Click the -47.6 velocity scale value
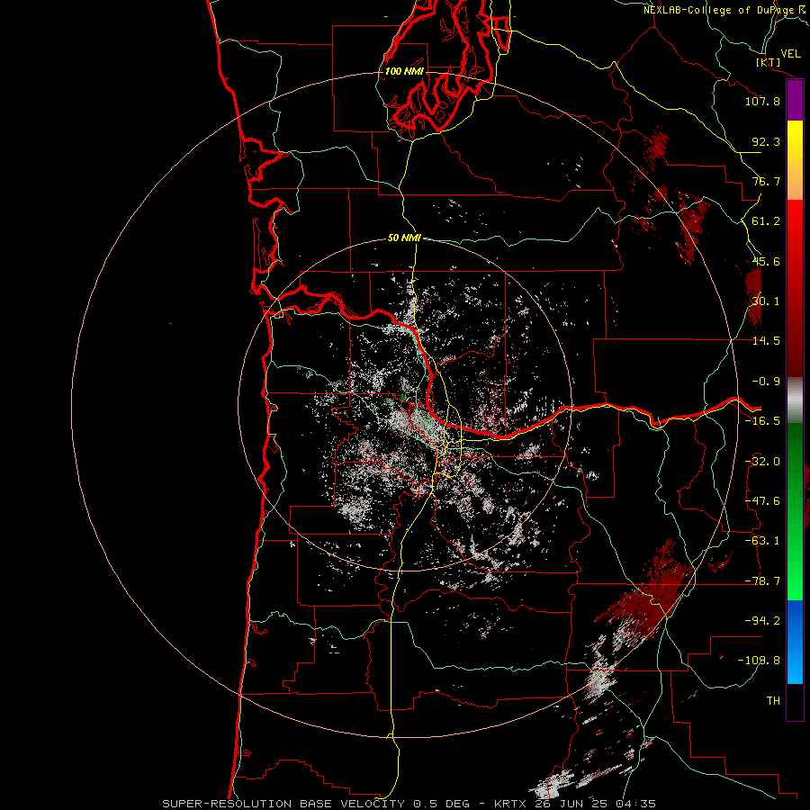The height and width of the screenshot is (810, 810). [x=762, y=501]
